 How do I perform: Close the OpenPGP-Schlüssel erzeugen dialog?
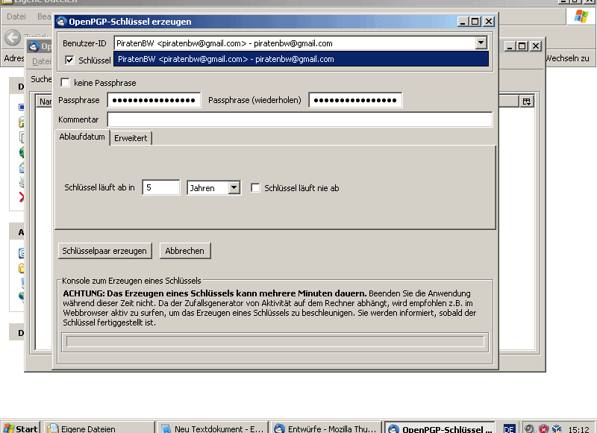point(489,22)
